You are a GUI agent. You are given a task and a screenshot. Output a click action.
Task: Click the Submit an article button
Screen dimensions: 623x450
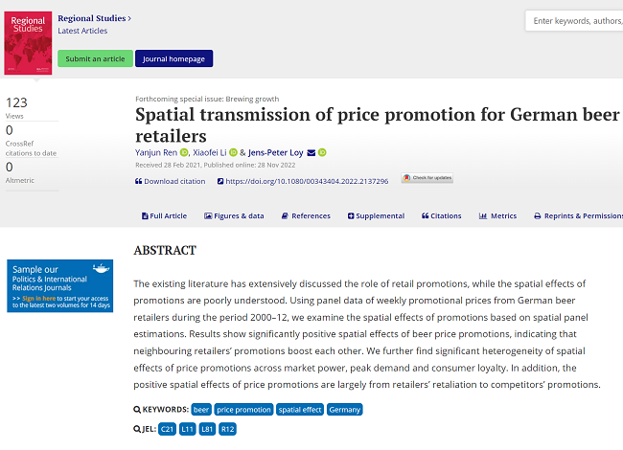pyautogui.click(x=95, y=58)
